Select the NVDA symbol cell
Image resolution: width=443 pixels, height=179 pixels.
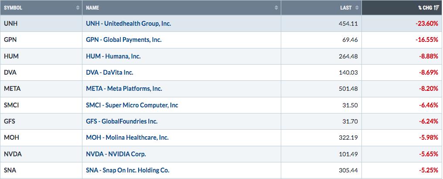click(41, 154)
